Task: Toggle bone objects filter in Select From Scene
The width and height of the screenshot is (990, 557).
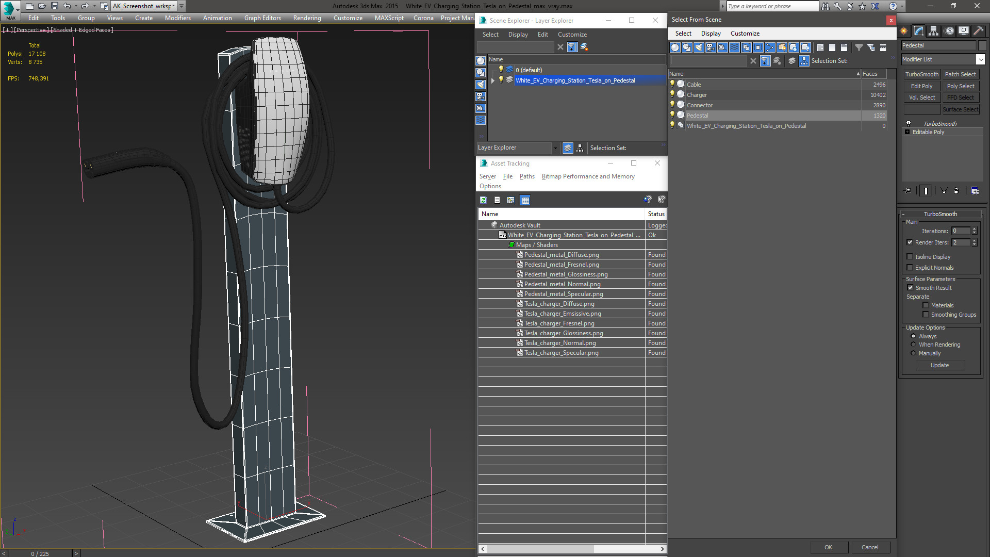Action: [770, 47]
